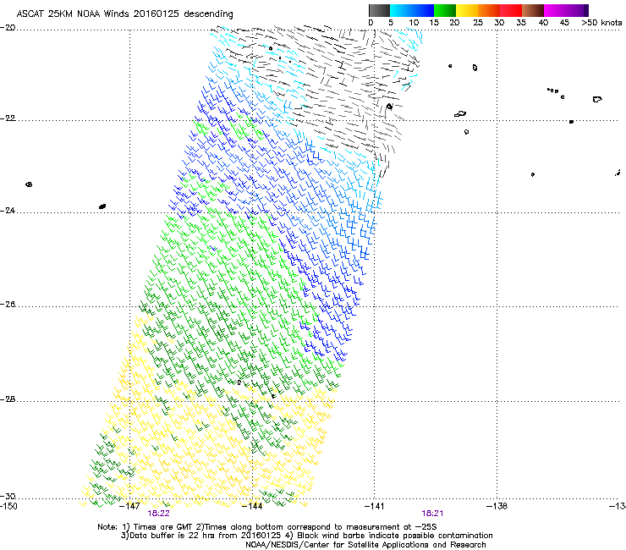The image size is (626, 550).
Task: Click the '-147' longitude axis label
Action: pos(130,507)
